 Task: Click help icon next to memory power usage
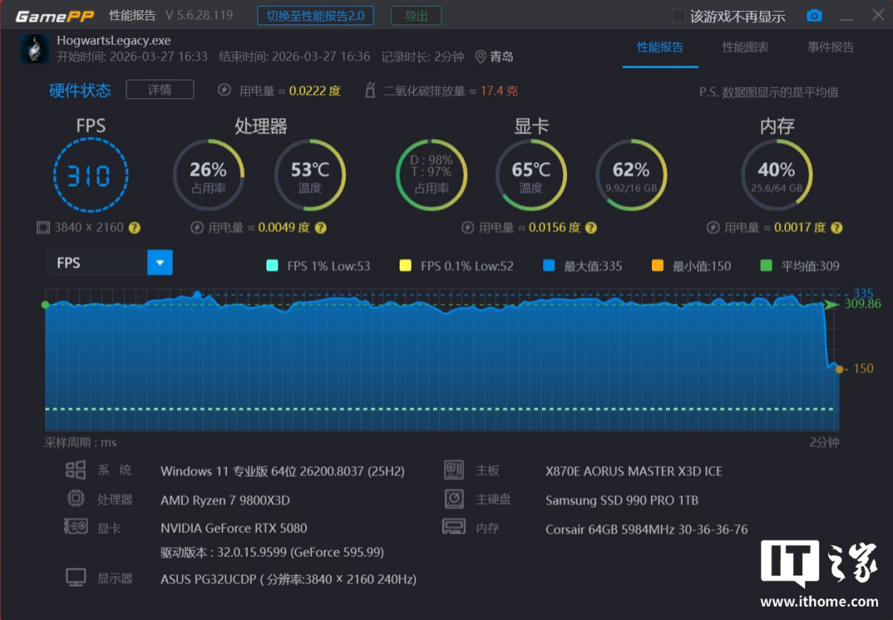tap(836, 227)
